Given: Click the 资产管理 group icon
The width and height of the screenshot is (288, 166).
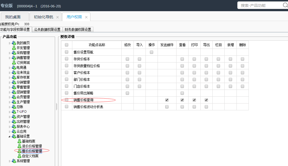Looking at the screenshot, I should pyautogui.click(x=14, y=117).
